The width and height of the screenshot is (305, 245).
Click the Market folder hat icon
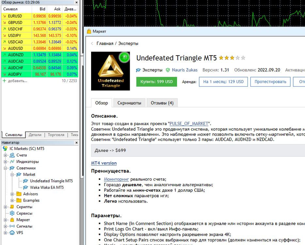[19, 174]
